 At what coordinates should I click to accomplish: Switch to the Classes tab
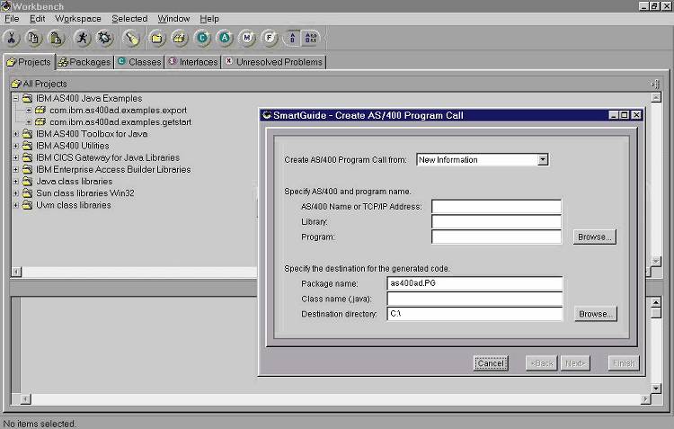(x=139, y=62)
